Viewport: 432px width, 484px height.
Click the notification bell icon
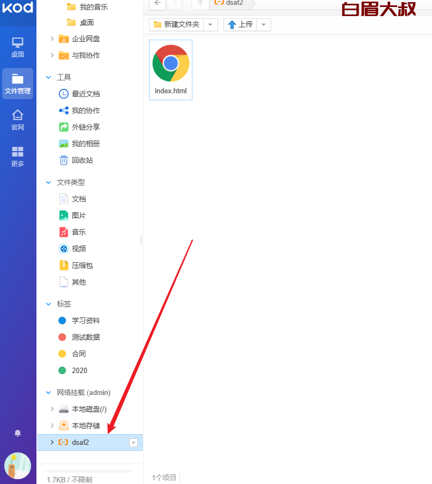(x=18, y=434)
